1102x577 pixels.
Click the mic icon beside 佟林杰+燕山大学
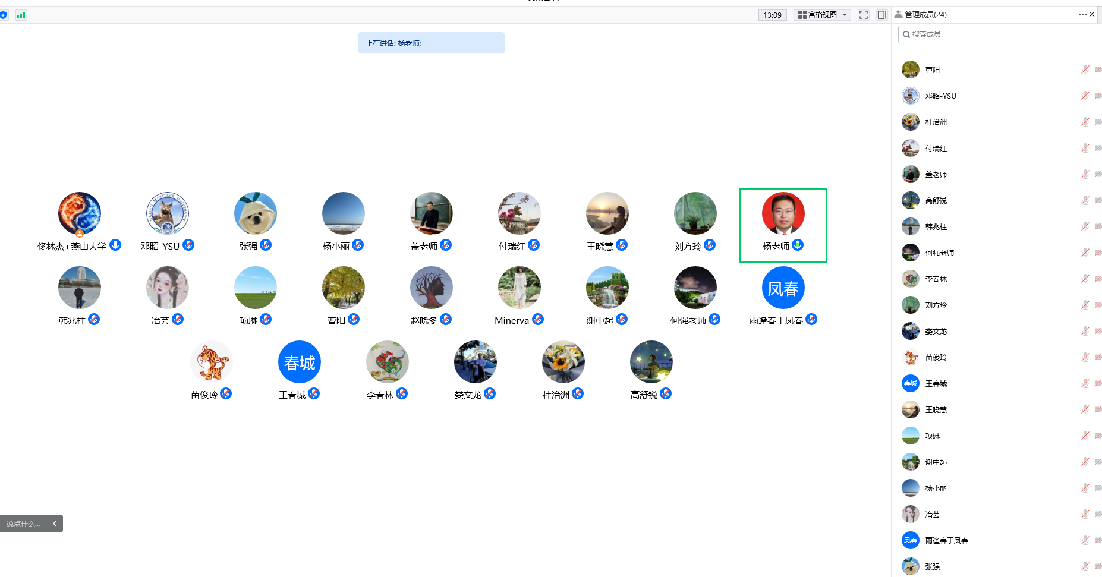coord(115,245)
